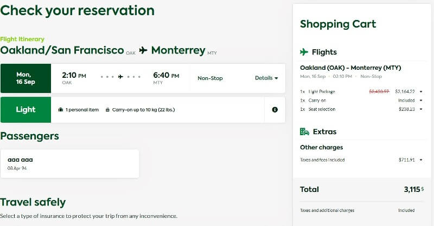The height and width of the screenshot is (226, 434).
Task: Click the Mon, 16 Sep date block
Action: coord(25,78)
